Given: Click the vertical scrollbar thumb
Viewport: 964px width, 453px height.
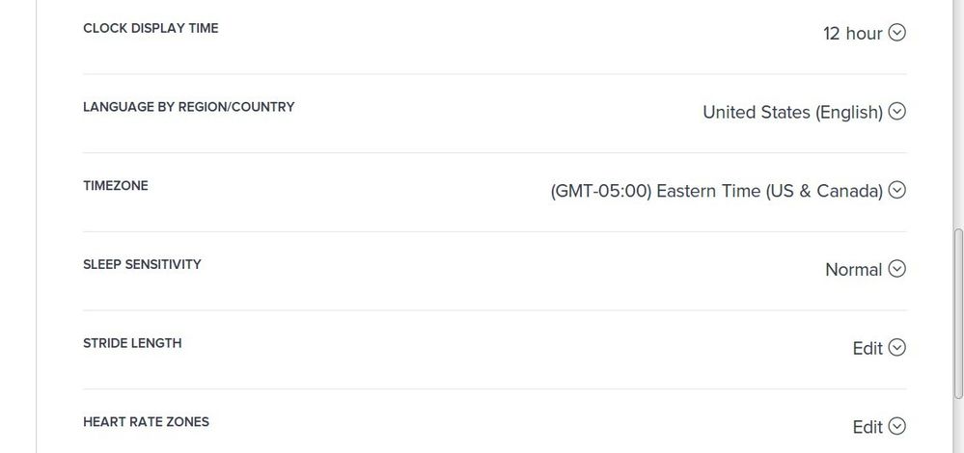Looking at the screenshot, I should click(957, 313).
